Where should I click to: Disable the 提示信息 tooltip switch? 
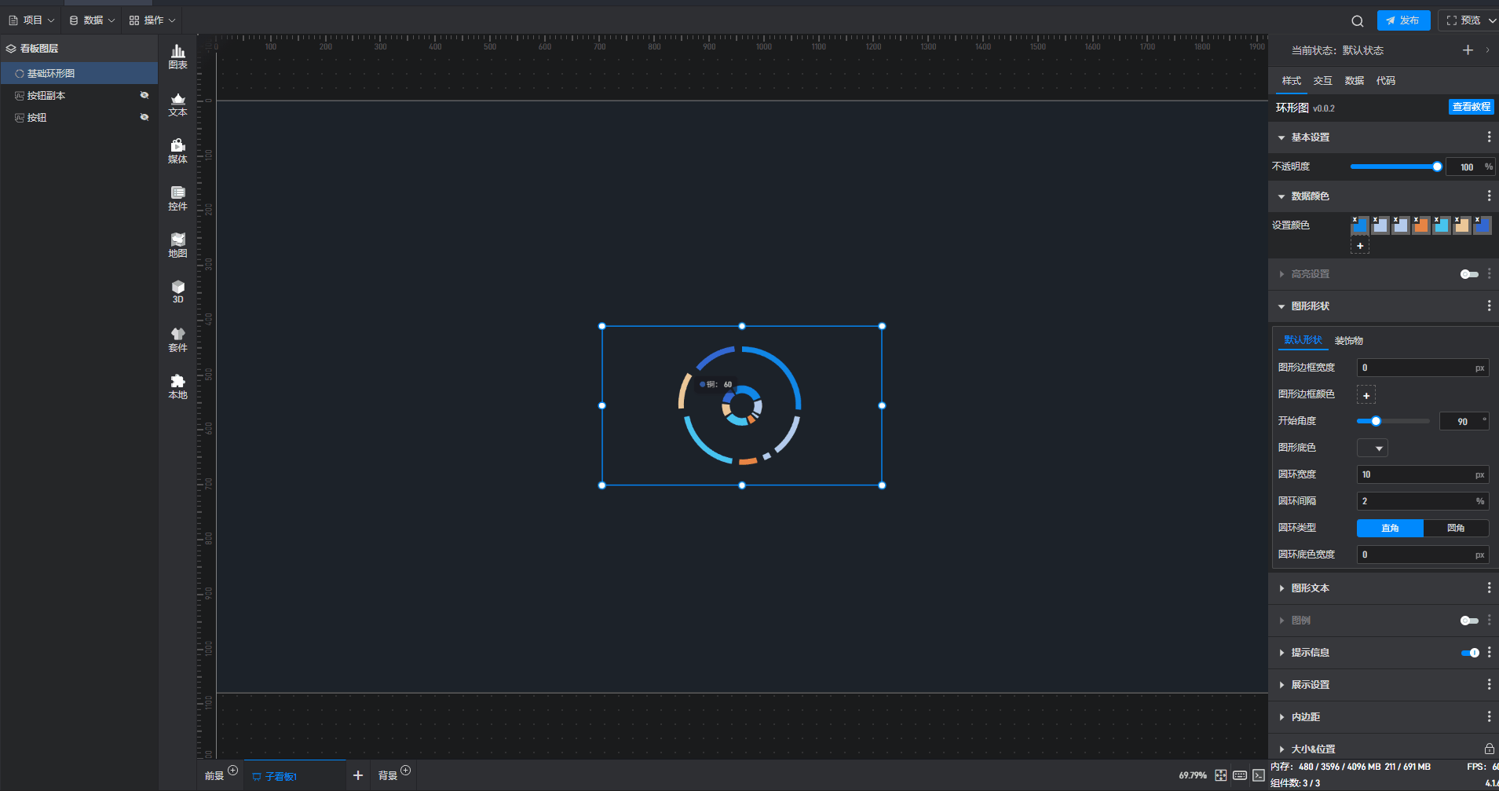[x=1468, y=653]
